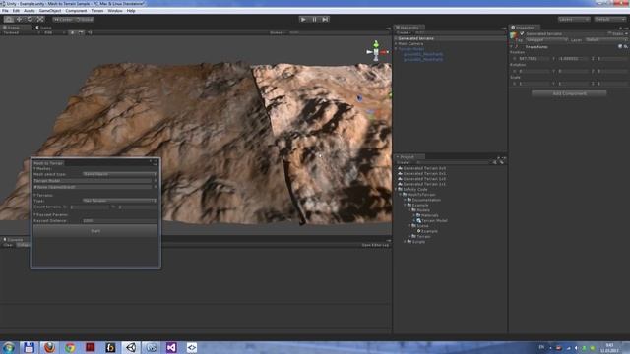Click the Position Y field

click(x=573, y=59)
